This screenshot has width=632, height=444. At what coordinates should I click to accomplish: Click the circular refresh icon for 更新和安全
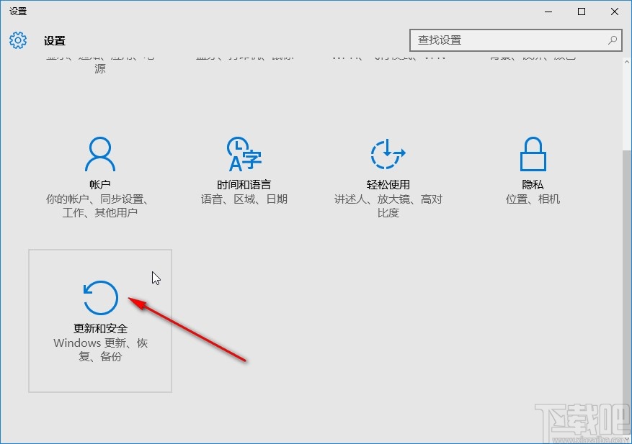(99, 296)
